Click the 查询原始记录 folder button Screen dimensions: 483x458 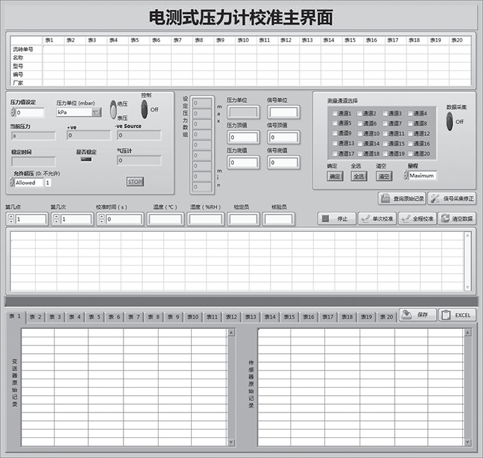click(402, 199)
